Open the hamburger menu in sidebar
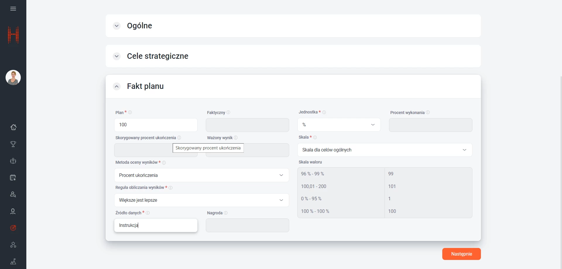This screenshot has width=562, height=269. tap(13, 9)
